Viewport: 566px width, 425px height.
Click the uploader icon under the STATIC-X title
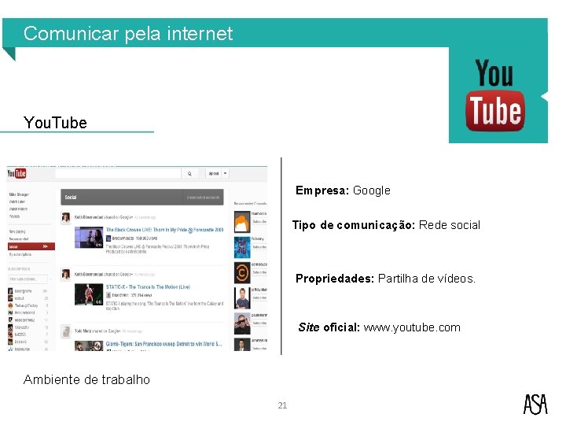[108, 295]
